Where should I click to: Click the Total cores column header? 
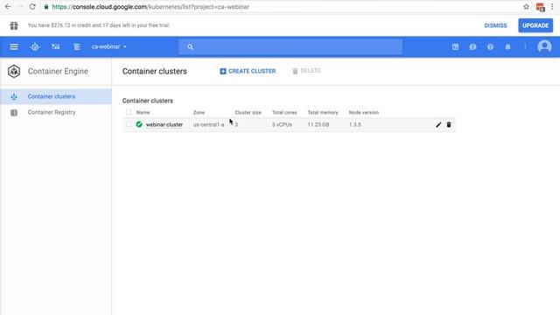(x=284, y=113)
